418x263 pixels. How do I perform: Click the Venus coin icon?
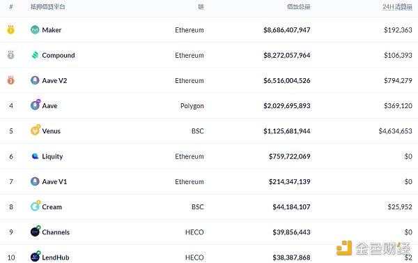[36, 130]
